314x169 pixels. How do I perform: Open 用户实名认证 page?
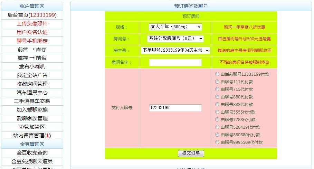tap(32, 32)
